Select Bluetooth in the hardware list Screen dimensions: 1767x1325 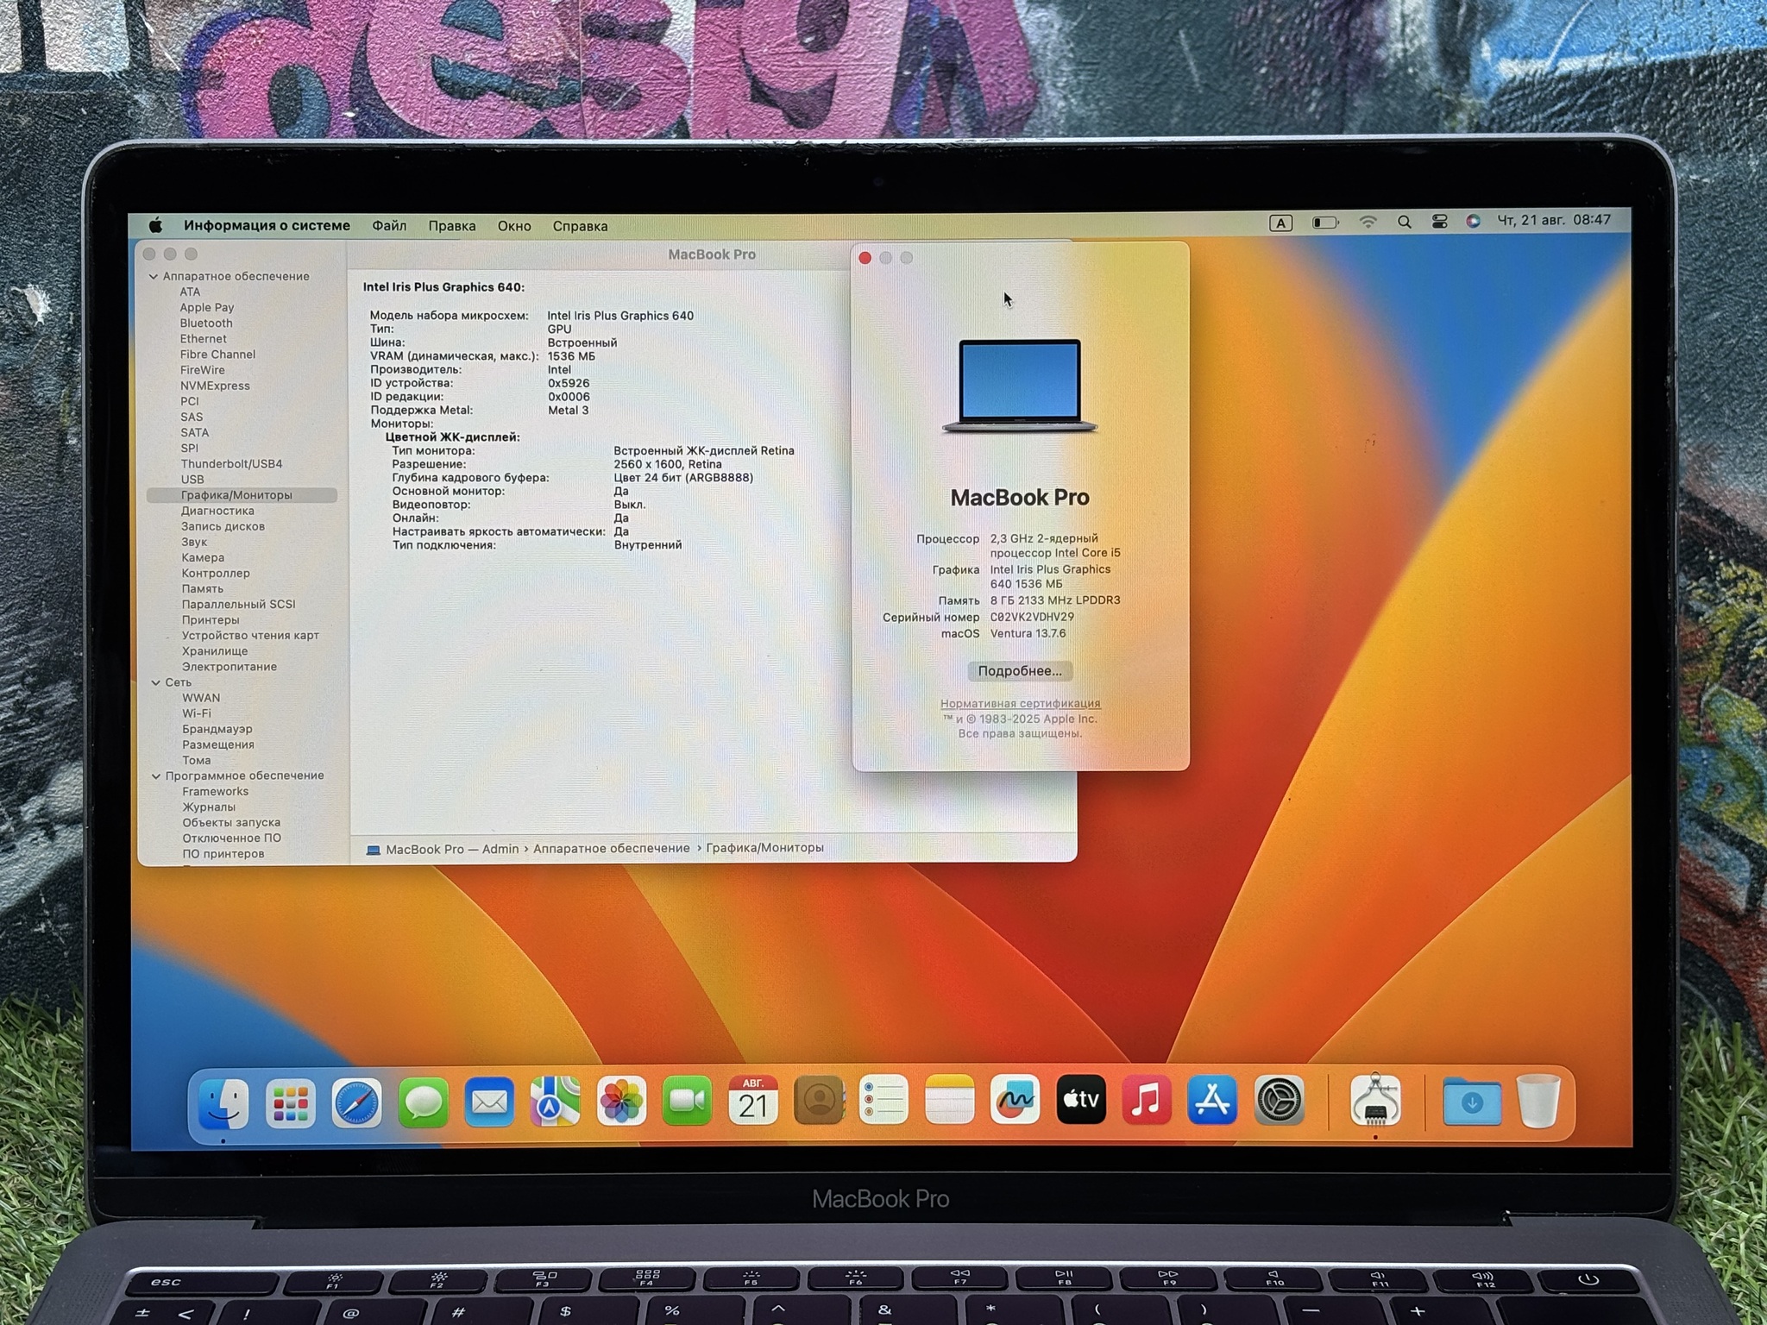[x=206, y=323]
